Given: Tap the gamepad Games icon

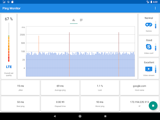Looking at the screenshot, I should point(149,25).
